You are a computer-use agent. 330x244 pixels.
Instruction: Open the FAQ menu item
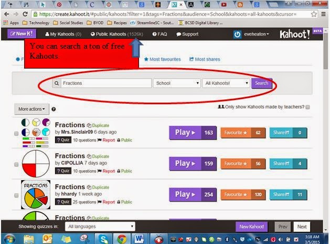pyautogui.click(x=159, y=34)
